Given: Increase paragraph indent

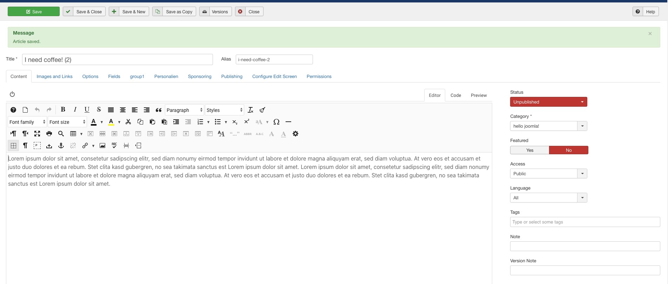Looking at the screenshot, I should pos(176,122).
